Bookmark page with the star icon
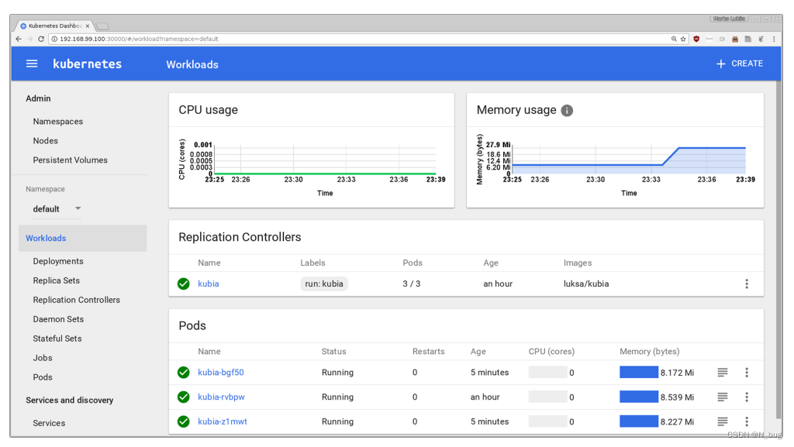 click(x=683, y=39)
